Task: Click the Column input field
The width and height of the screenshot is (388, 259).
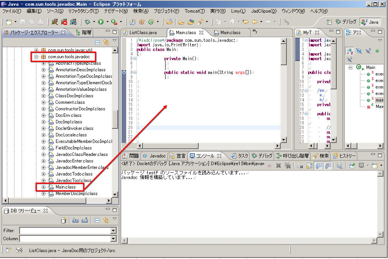Action: [65, 239]
